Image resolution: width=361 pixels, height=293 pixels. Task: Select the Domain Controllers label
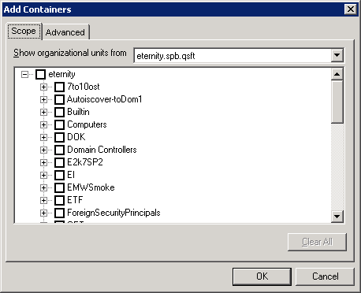tap(102, 150)
